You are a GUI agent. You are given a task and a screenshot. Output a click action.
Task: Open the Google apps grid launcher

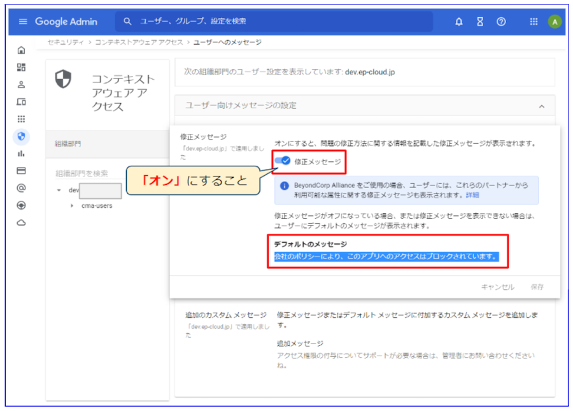pos(534,22)
